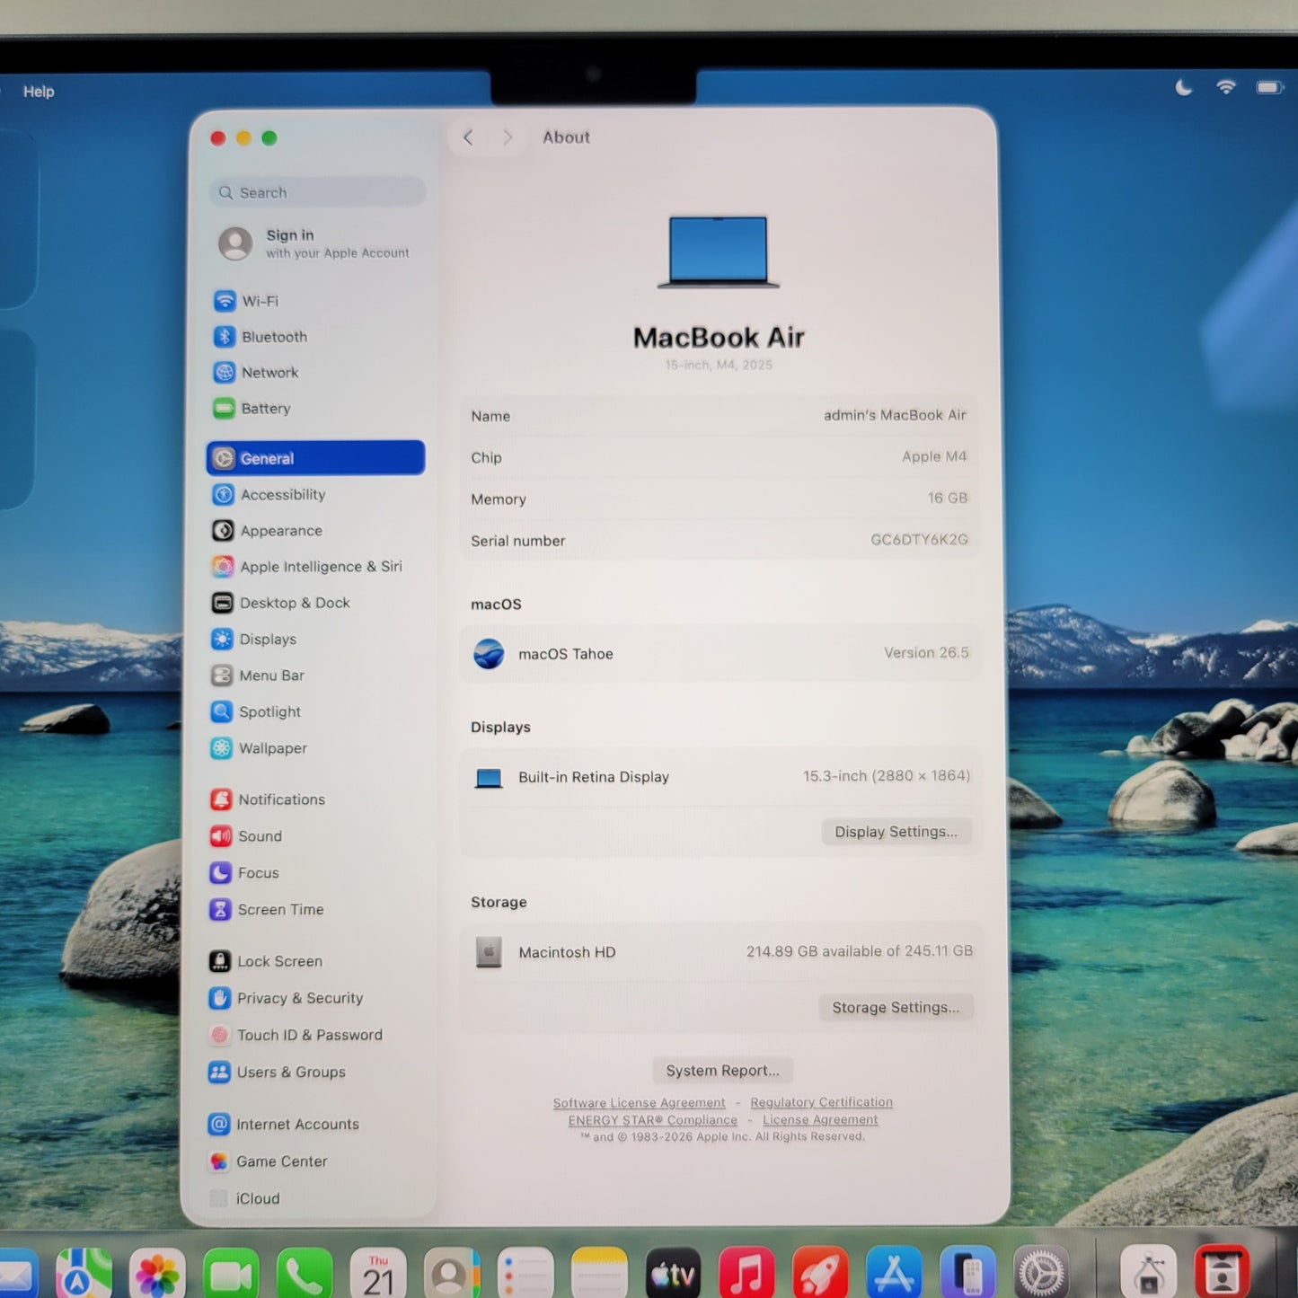Open the ENERGY STAR Compliance link
The height and width of the screenshot is (1298, 1298).
(652, 1120)
